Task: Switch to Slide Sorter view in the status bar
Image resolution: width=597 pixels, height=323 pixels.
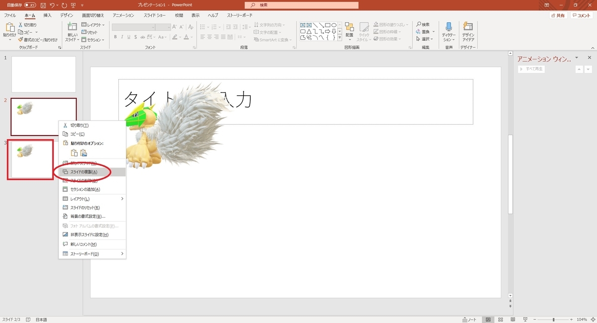Action: tap(500, 319)
